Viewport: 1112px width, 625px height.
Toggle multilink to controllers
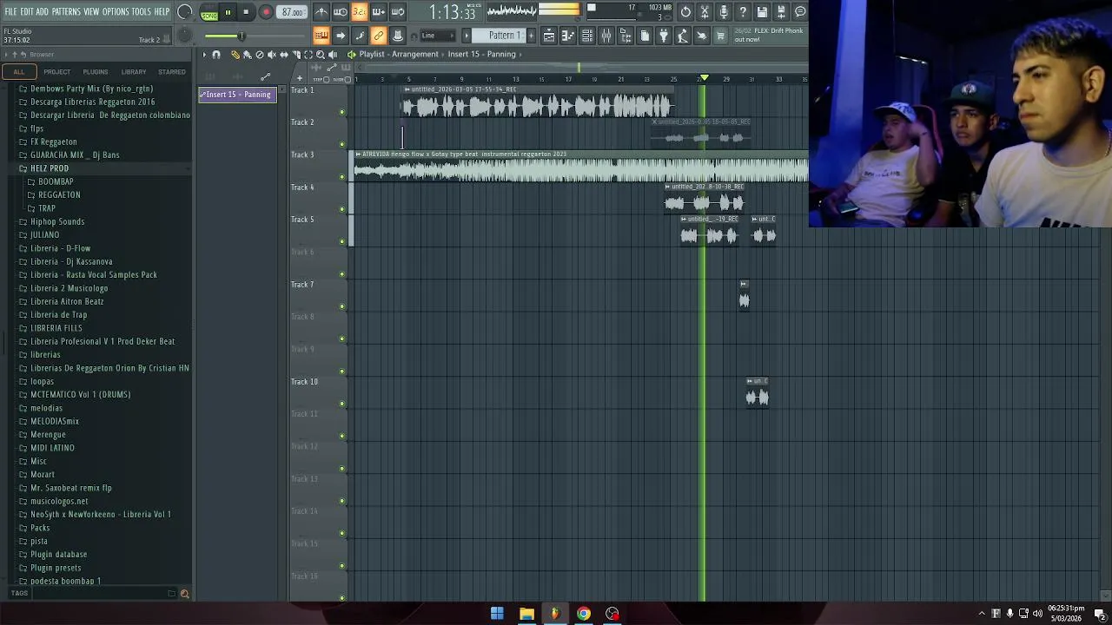[378, 36]
